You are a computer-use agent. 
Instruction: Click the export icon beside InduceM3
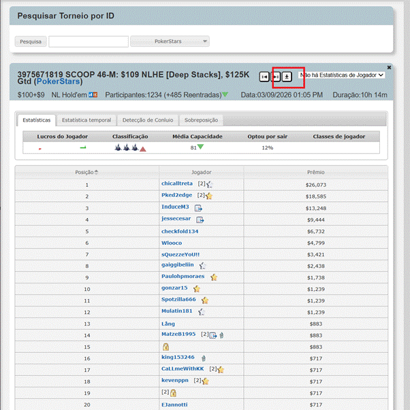[x=199, y=208]
